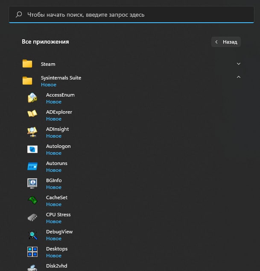Open the Steam folder icon
The width and height of the screenshot is (260, 271).
tap(27, 63)
